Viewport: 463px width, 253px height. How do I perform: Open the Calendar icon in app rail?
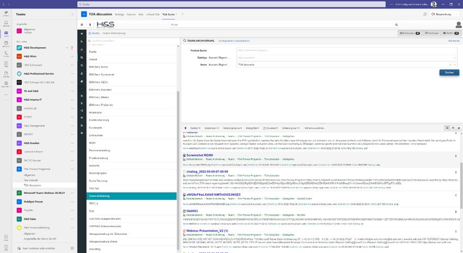(x=6, y=44)
